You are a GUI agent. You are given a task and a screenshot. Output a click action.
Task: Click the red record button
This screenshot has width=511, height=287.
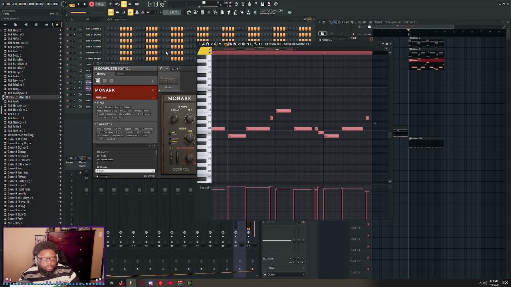(91, 4)
